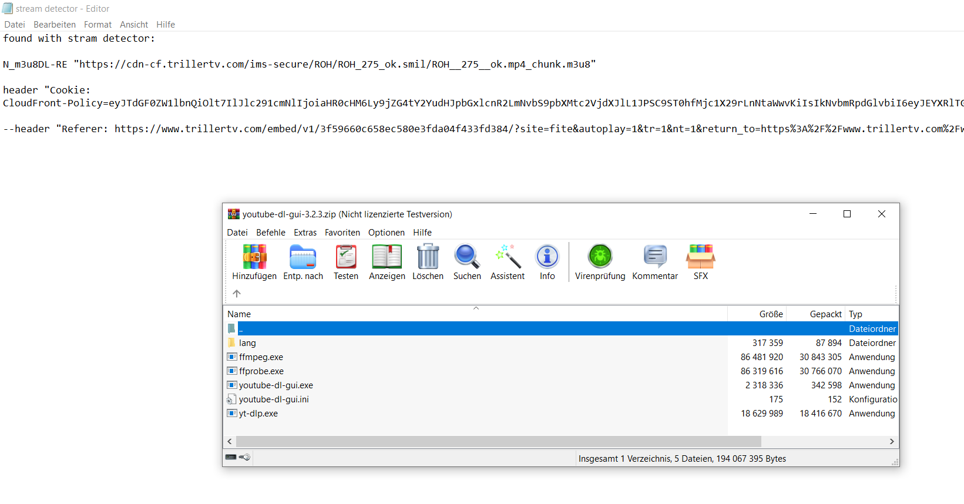Click the Entp. nach extract icon

[303, 262]
